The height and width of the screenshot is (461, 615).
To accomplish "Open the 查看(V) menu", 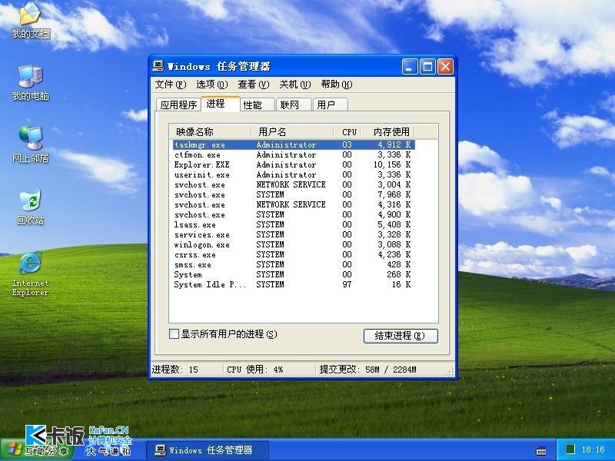I will [254, 85].
